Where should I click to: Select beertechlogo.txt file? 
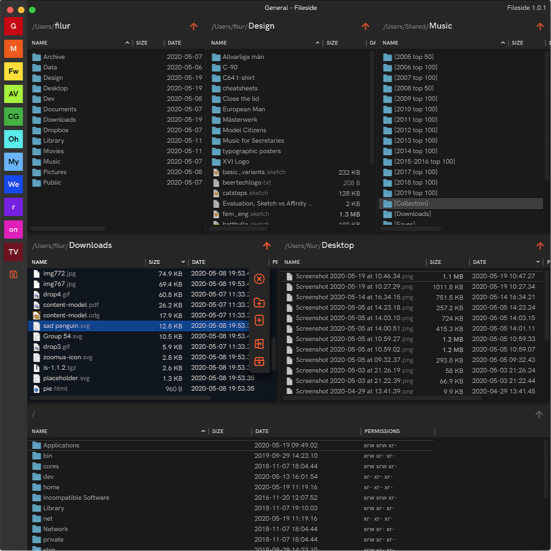coord(289,183)
